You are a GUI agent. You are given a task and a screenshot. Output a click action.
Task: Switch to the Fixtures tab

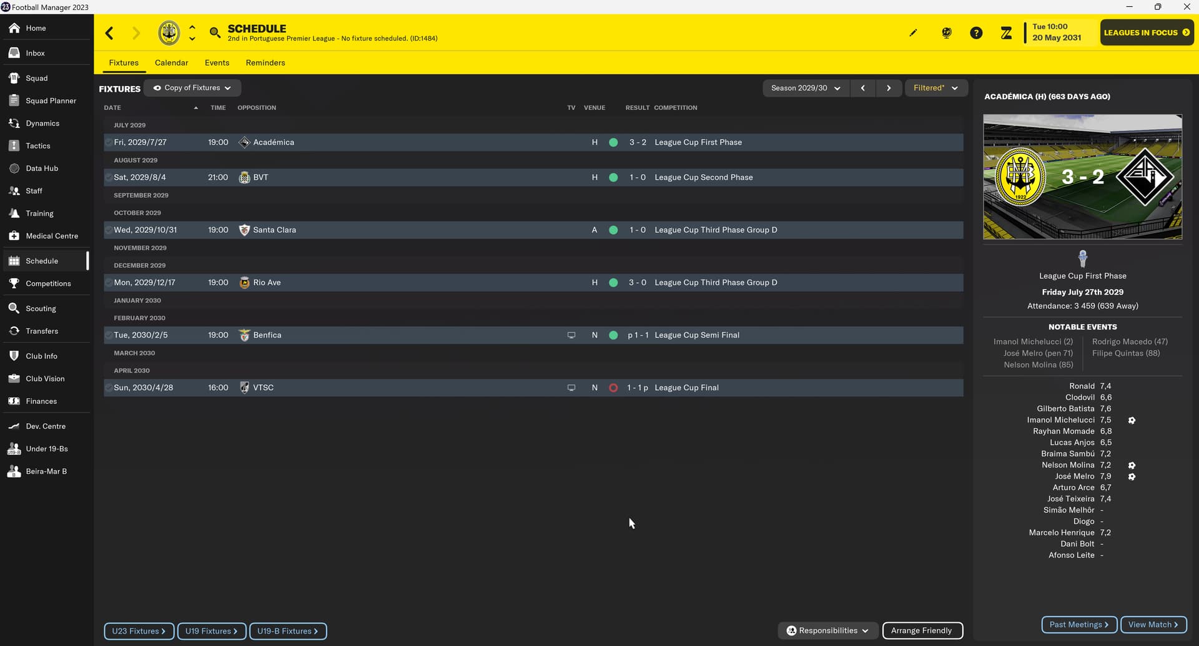tap(124, 62)
